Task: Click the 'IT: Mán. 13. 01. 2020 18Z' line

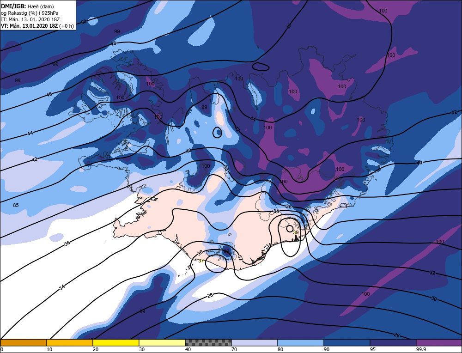Action: point(30,19)
